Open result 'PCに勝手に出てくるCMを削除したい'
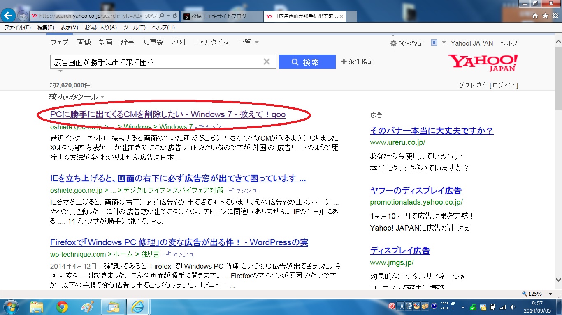562x315 pixels. pyautogui.click(x=168, y=115)
